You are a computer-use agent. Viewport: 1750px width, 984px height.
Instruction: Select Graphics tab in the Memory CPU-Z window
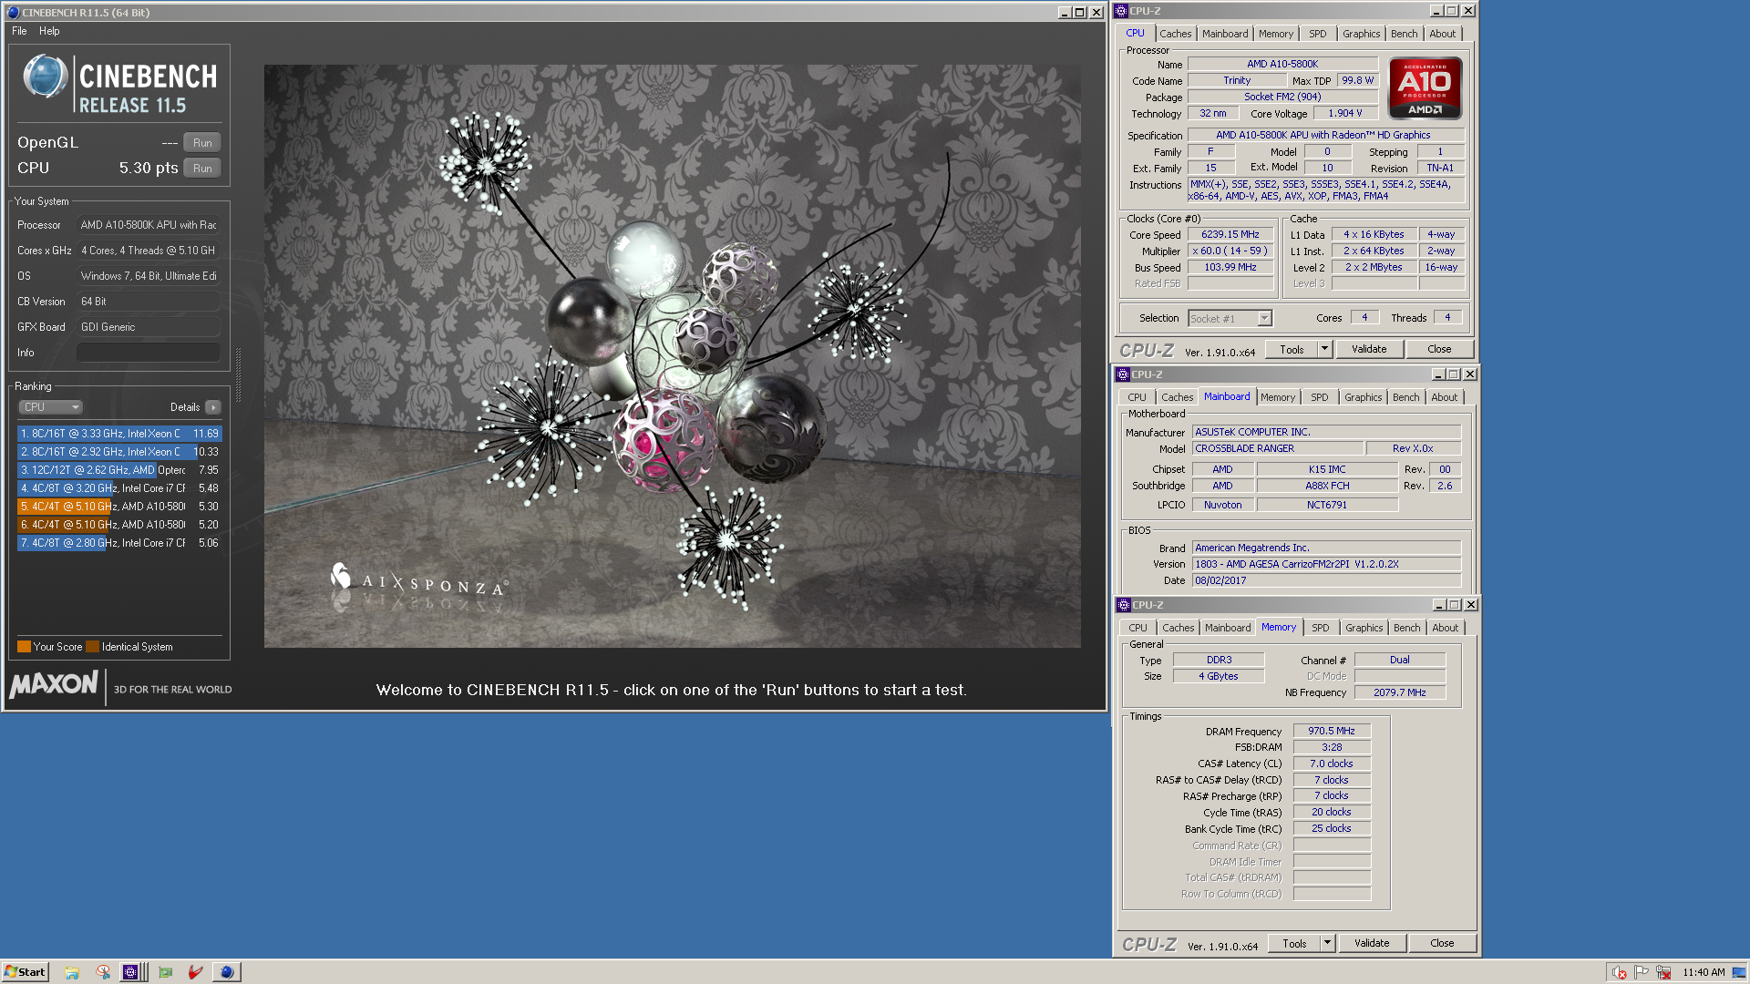(1364, 628)
